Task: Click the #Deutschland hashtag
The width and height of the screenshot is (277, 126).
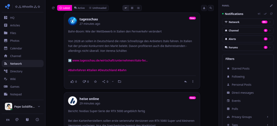Action: point(107,70)
